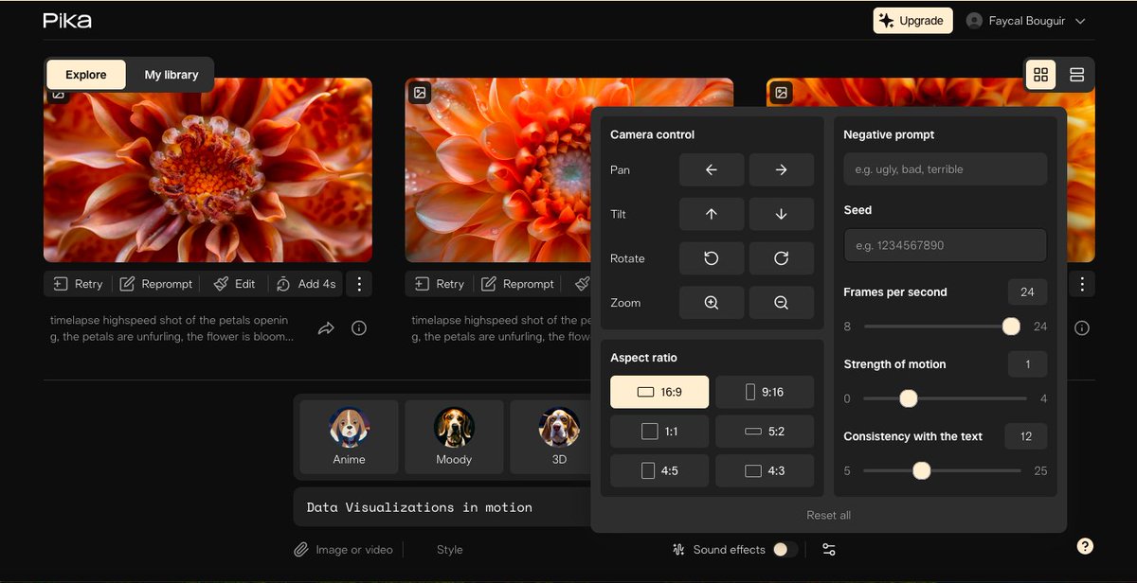Screen dimensions: 1137x583
Task: Pick 4:3 aspect ratio
Action: point(765,470)
